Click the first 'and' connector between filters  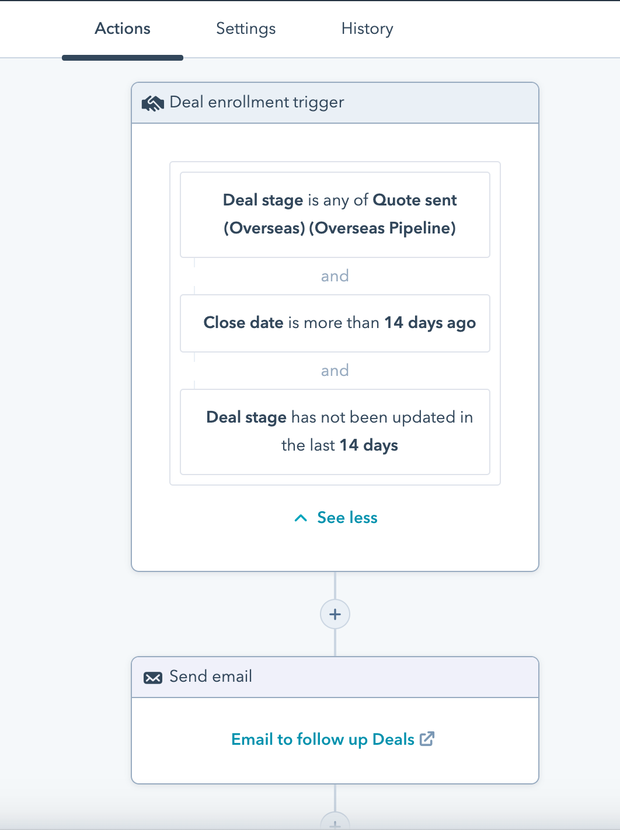pos(335,275)
